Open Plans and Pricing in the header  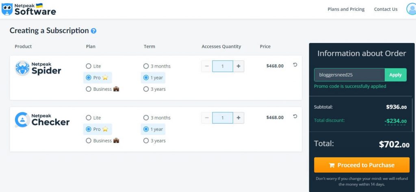346,9
